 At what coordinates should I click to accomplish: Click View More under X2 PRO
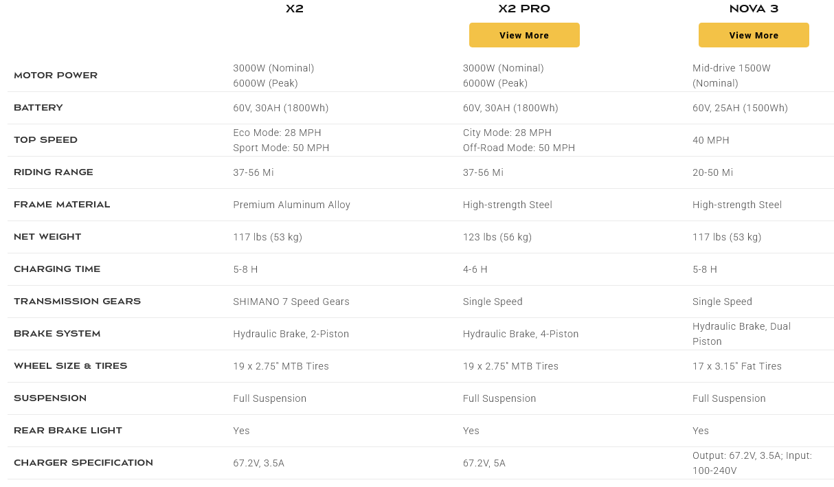(524, 35)
